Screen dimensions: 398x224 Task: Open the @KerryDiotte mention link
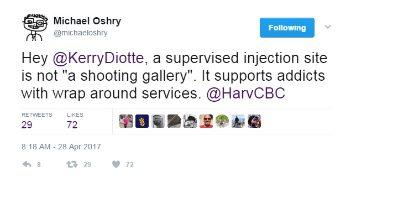click(98, 58)
